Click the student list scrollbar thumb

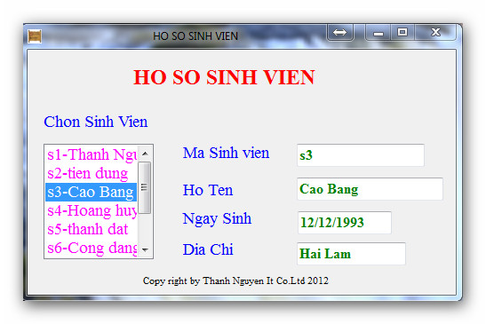(145, 187)
